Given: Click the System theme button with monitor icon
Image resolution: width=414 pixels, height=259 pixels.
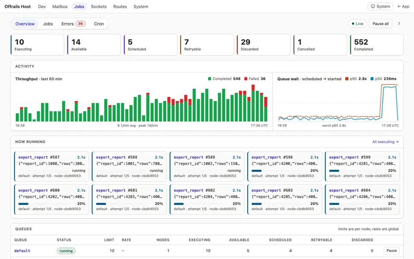Looking at the screenshot, I should point(380,6).
